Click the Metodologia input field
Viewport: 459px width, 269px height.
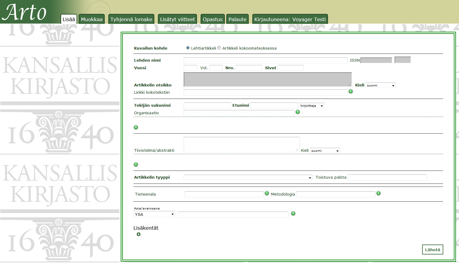click(336, 194)
